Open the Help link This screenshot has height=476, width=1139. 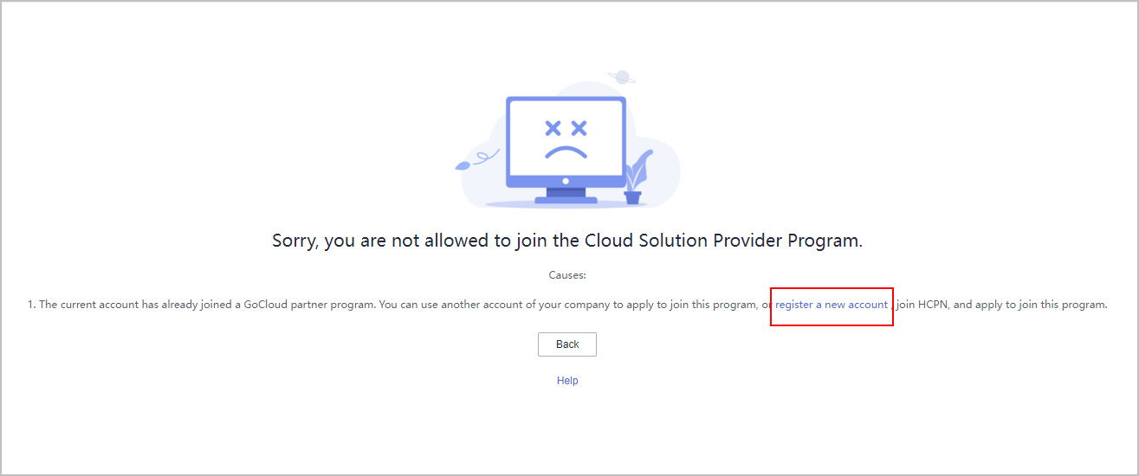point(567,381)
